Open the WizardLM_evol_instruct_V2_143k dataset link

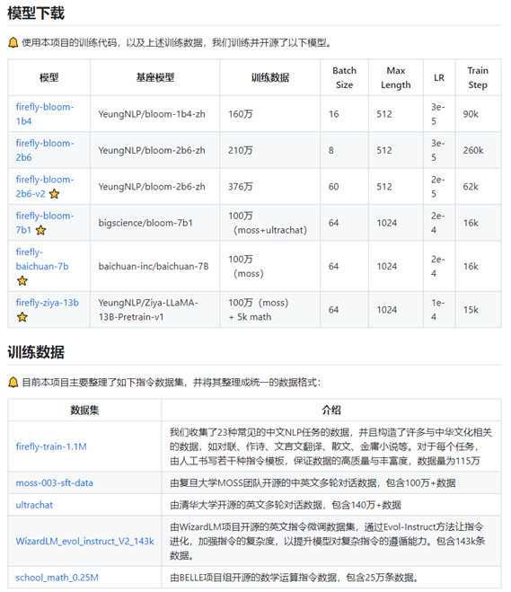click(x=85, y=541)
